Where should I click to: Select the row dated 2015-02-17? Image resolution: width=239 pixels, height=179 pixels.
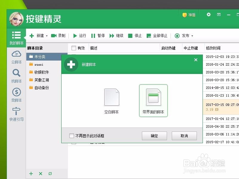pyautogui.click(x=221, y=142)
